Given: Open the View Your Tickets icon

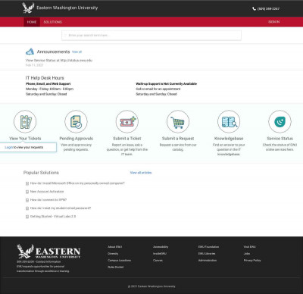Looking at the screenshot, I should [x=25, y=122].
